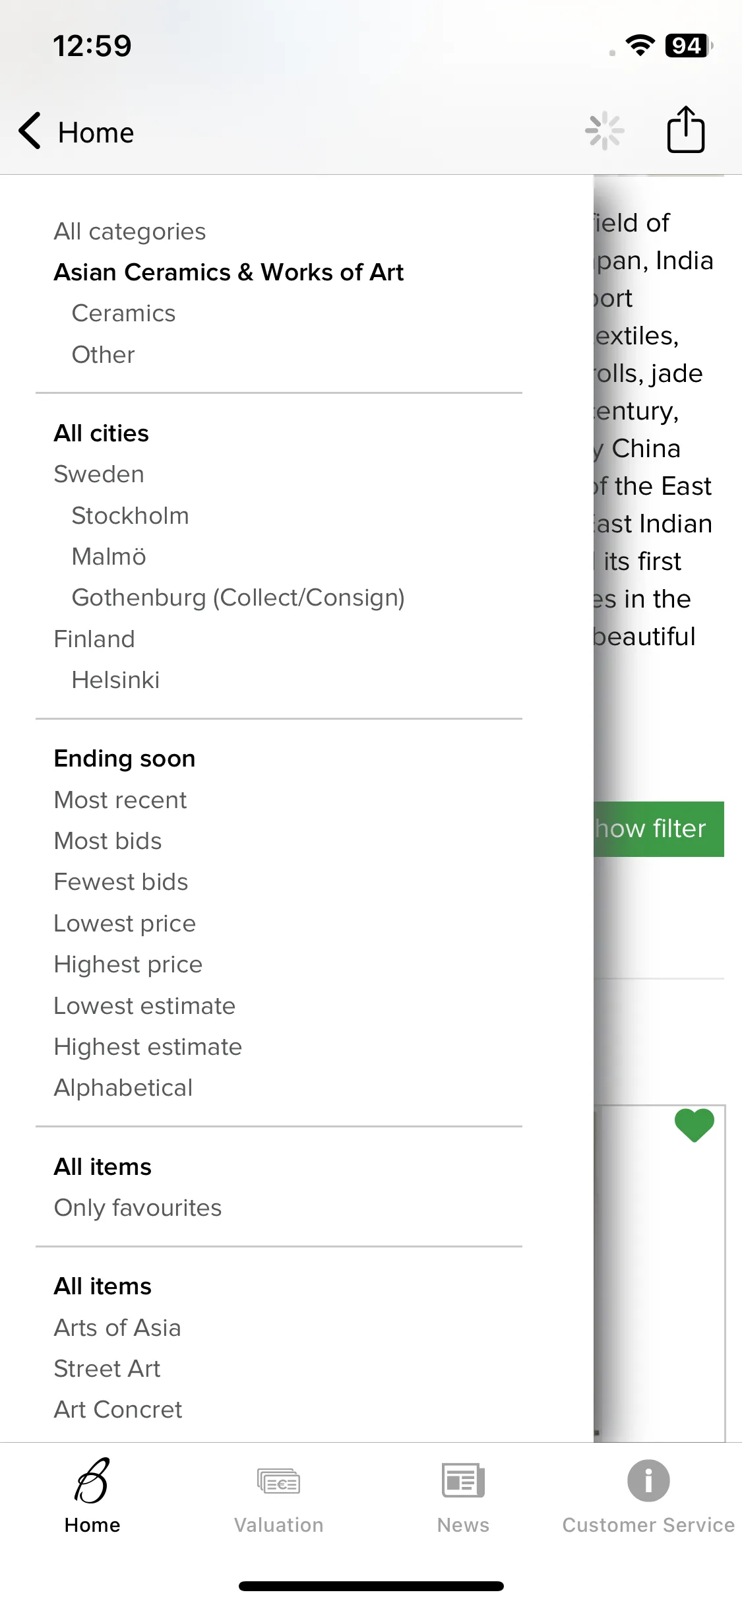Open Customer Service info icon

click(x=648, y=1481)
